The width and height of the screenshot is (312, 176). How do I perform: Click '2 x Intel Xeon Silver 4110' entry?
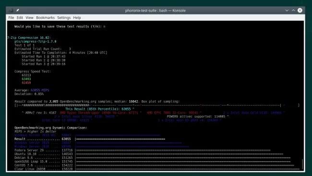pos(86,117)
